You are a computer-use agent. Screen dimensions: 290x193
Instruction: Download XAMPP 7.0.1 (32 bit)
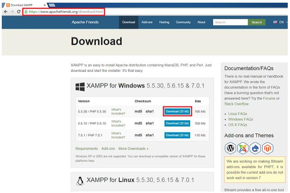pyautogui.click(x=177, y=135)
